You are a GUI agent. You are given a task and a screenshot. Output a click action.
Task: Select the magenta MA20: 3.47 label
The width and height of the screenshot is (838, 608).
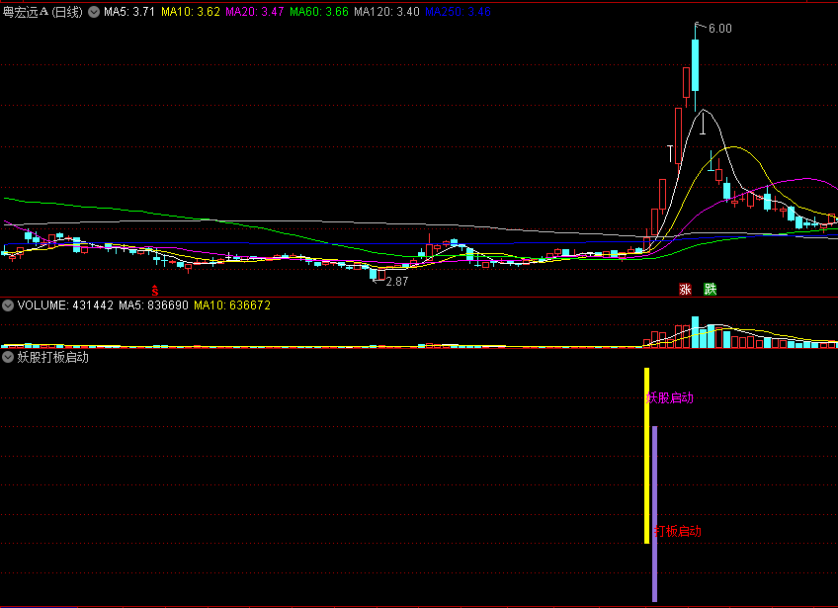254,12
